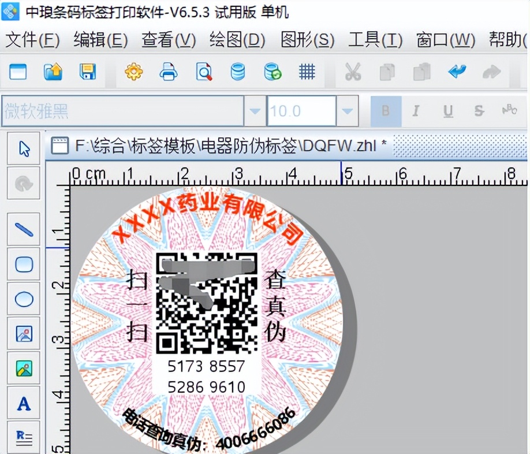Select the text tool marked A
The width and height of the screenshot is (530, 454).
click(23, 403)
